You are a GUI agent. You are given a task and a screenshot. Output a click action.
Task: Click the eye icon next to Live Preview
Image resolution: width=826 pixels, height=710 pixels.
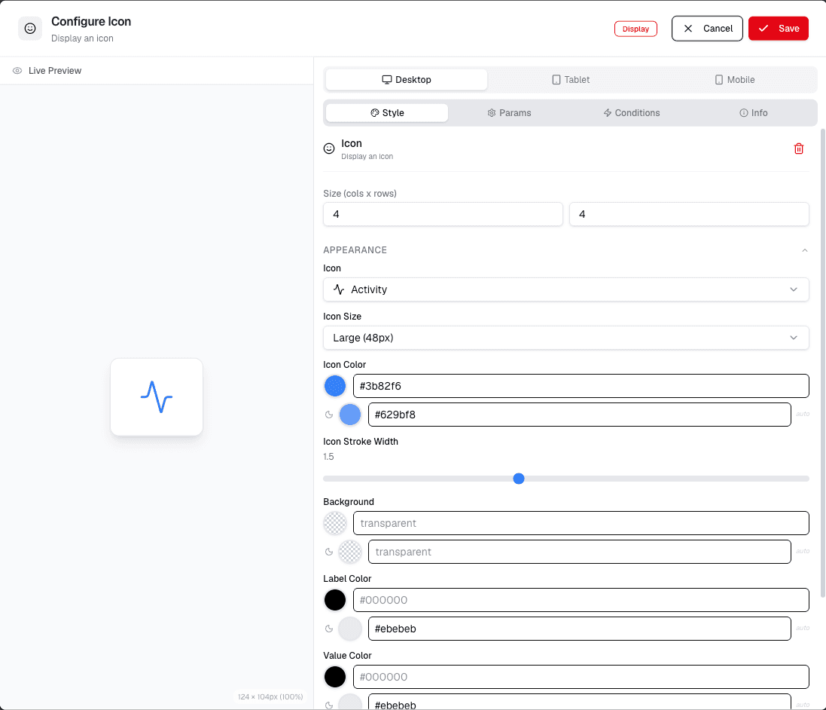click(x=17, y=71)
